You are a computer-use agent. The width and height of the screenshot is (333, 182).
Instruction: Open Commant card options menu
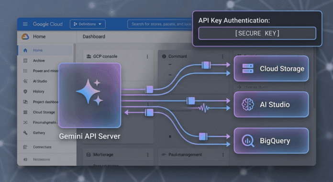pyautogui.click(x=222, y=57)
